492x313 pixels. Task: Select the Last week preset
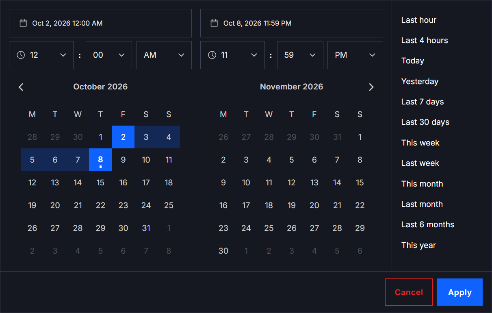click(x=420, y=163)
